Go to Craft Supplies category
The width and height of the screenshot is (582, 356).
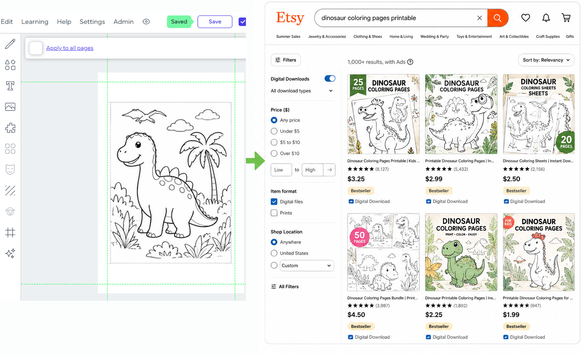548,37
